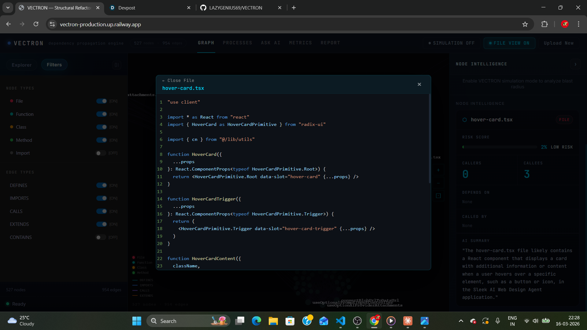Expand the browser tab search dropdown
This screenshot has width=587, height=330.
(x=8, y=8)
